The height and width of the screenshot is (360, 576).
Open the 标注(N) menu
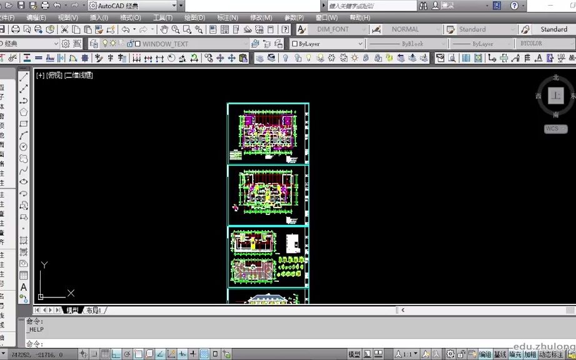click(x=228, y=17)
